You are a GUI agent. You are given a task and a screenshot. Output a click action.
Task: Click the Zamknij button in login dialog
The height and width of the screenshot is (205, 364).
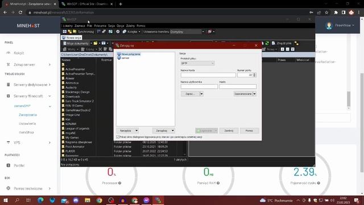(229, 130)
